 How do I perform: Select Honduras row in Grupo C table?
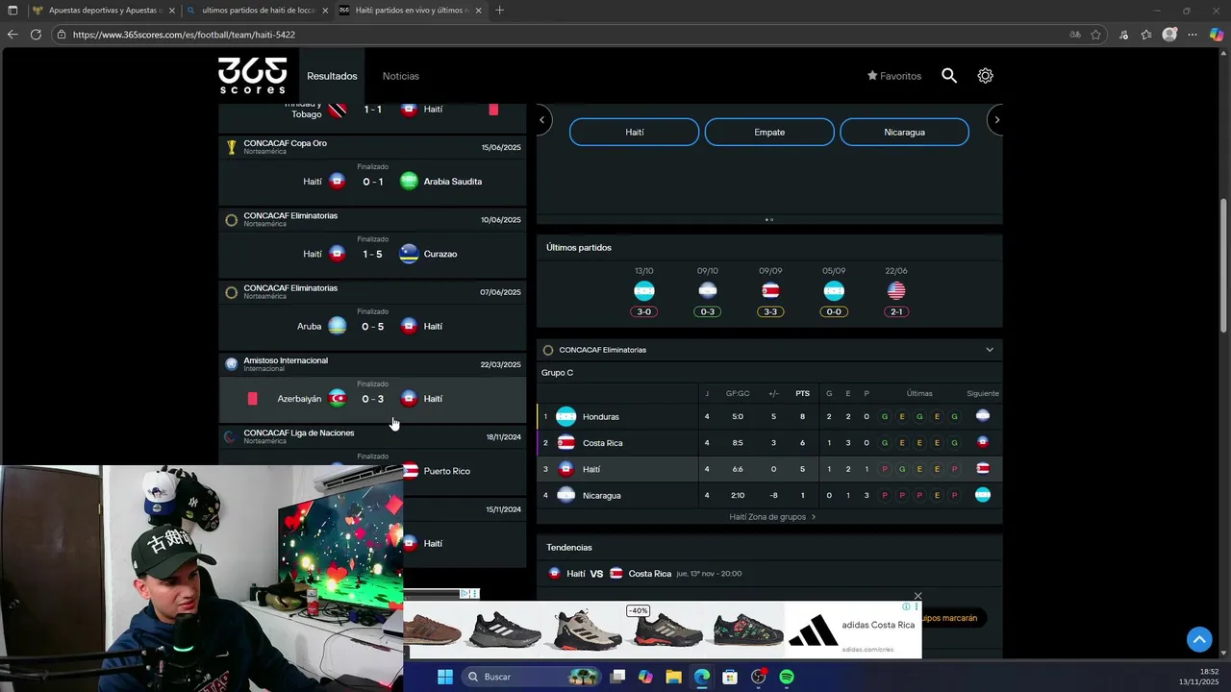click(x=769, y=416)
